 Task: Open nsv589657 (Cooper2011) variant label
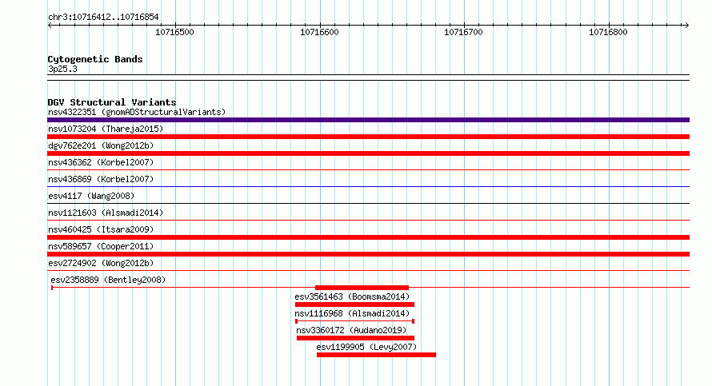101,246
